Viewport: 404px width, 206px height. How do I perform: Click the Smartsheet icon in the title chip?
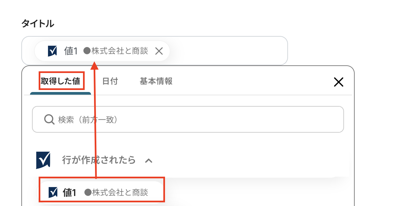click(x=52, y=51)
